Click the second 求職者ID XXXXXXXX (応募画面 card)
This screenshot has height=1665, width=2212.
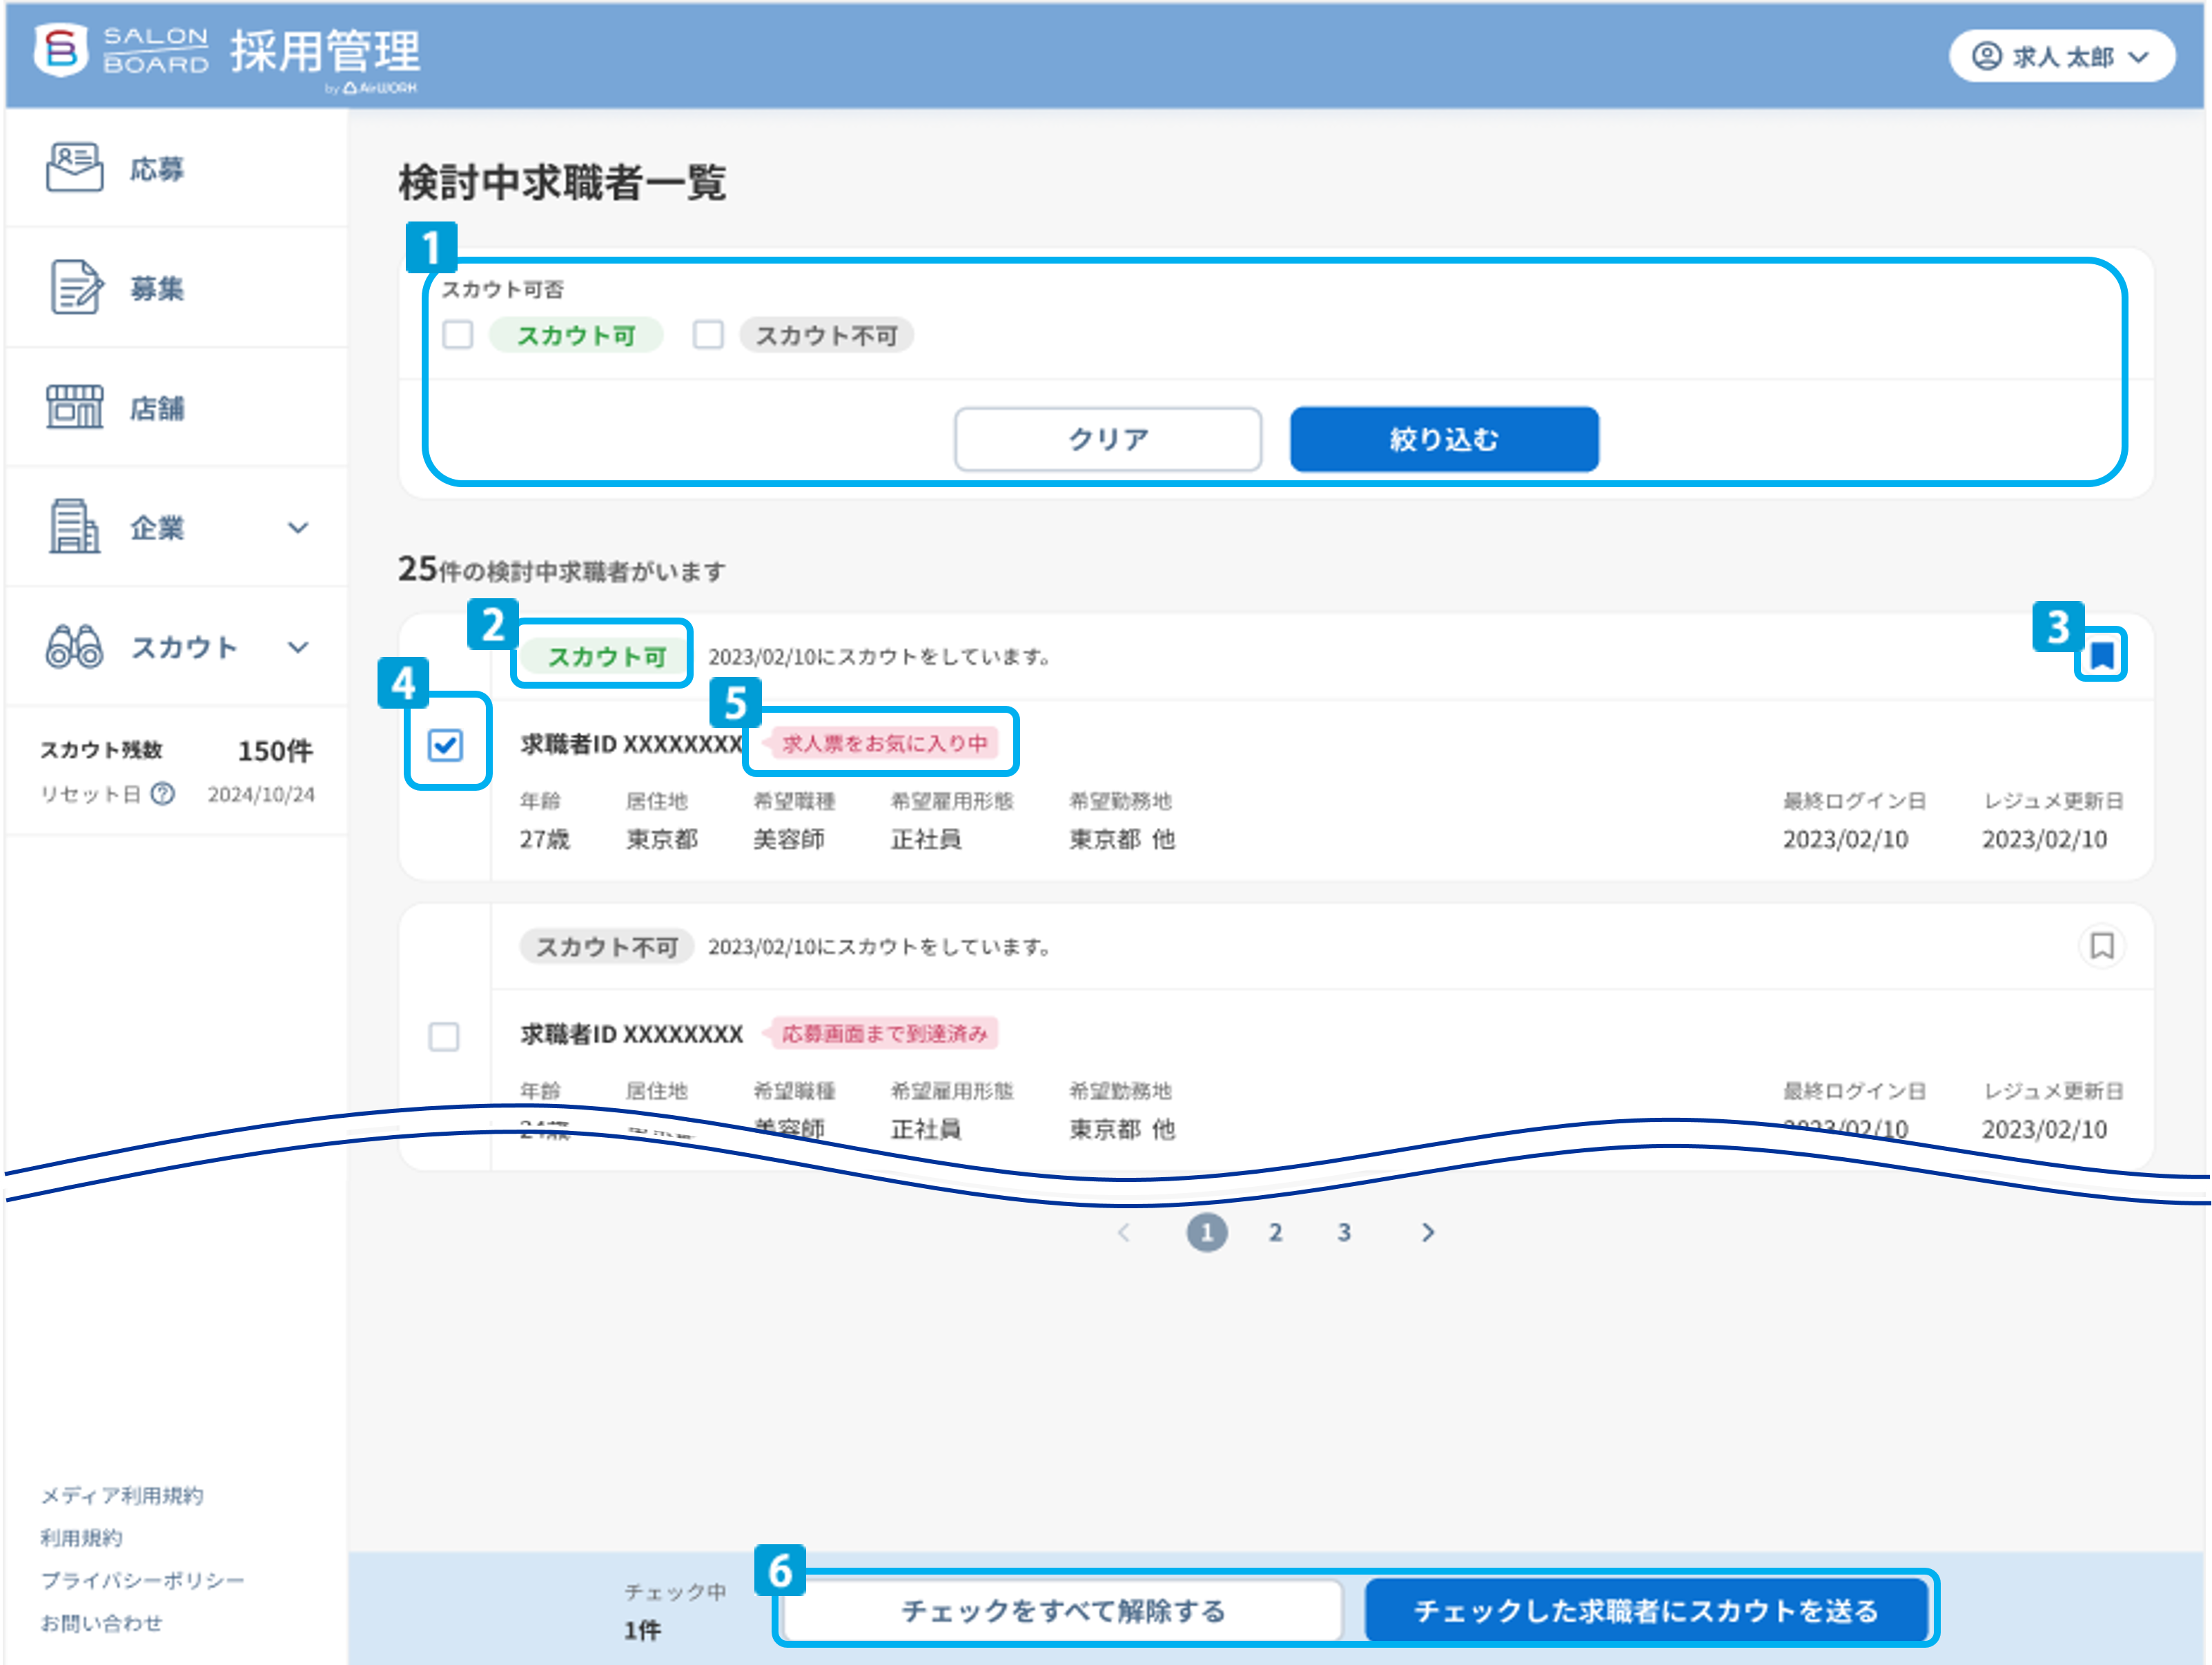click(x=631, y=1034)
